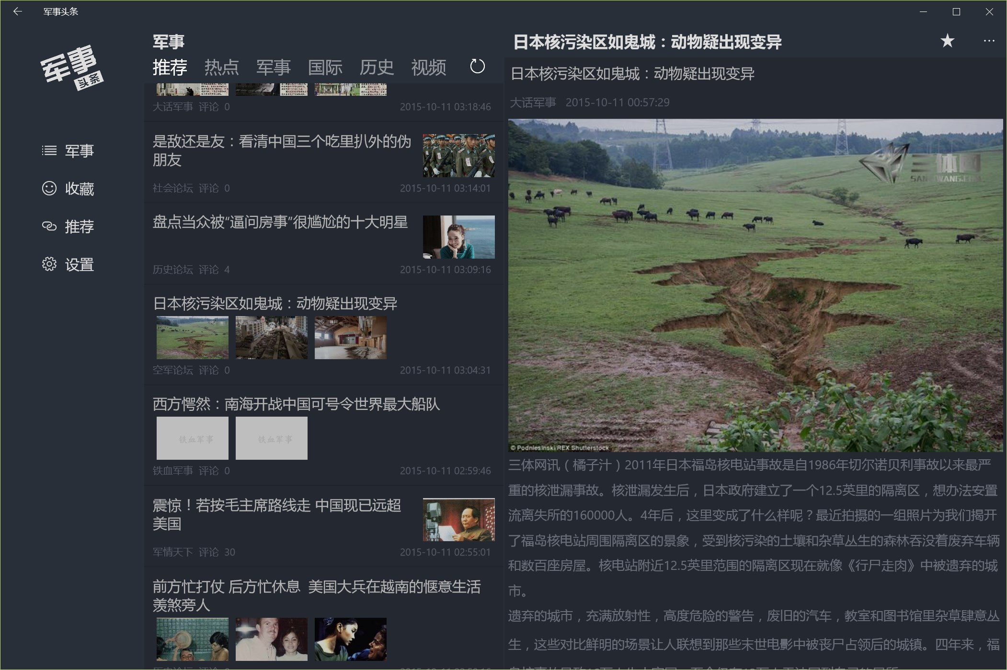Image resolution: width=1007 pixels, height=670 pixels.
Task: Click the 军事头条 logo image
Action: tap(72, 68)
